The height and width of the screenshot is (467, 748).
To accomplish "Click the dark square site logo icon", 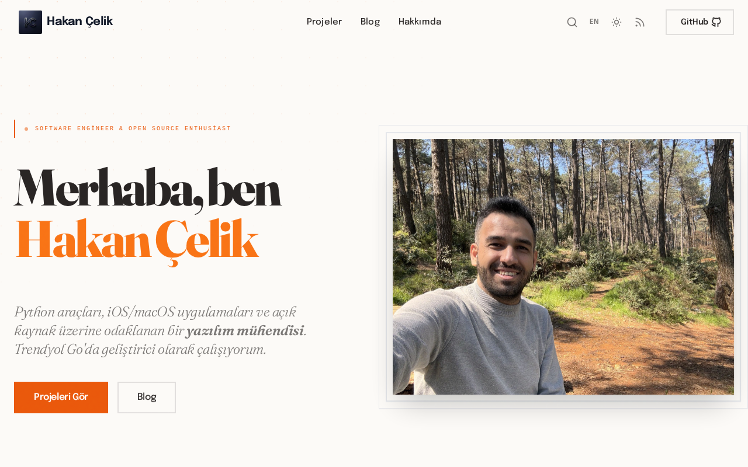I will (x=30, y=22).
